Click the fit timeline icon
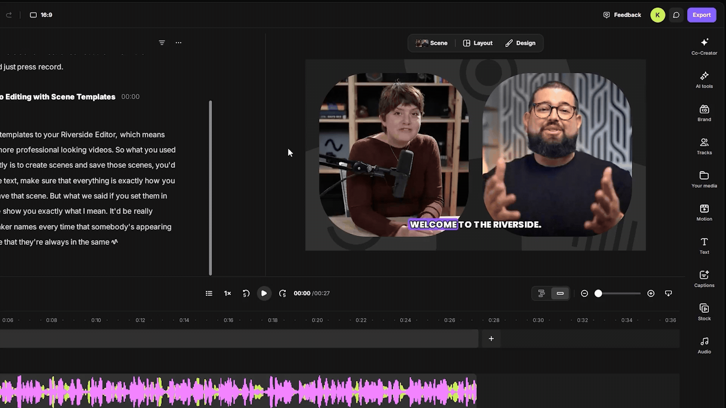The width and height of the screenshot is (726, 408). pos(669,294)
